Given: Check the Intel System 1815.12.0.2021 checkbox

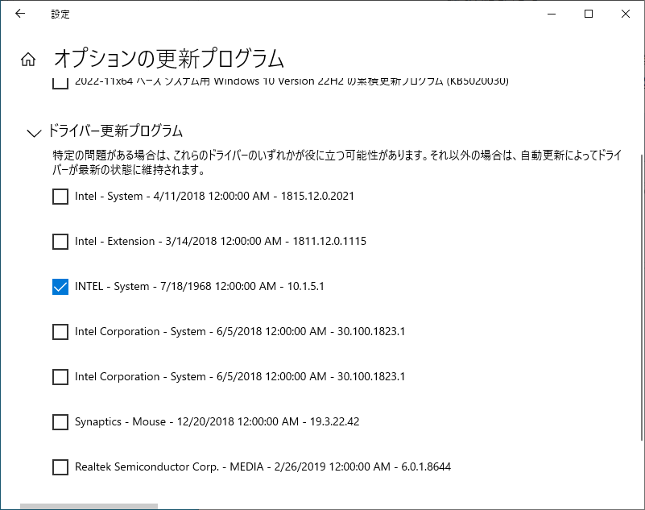Looking at the screenshot, I should (60, 197).
